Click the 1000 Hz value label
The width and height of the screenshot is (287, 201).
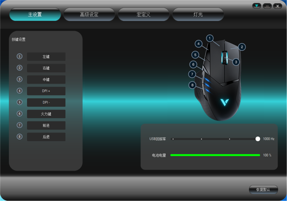pyautogui.click(x=269, y=139)
